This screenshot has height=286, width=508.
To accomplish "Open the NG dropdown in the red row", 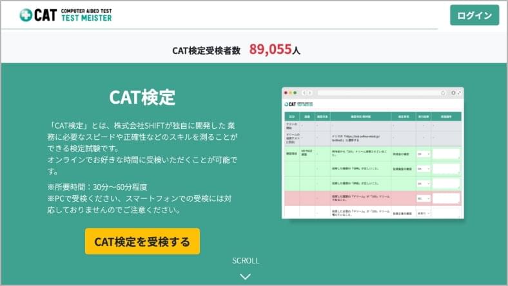I will [x=423, y=199].
